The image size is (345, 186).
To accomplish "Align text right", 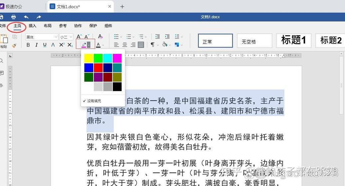I will tap(133, 45).
